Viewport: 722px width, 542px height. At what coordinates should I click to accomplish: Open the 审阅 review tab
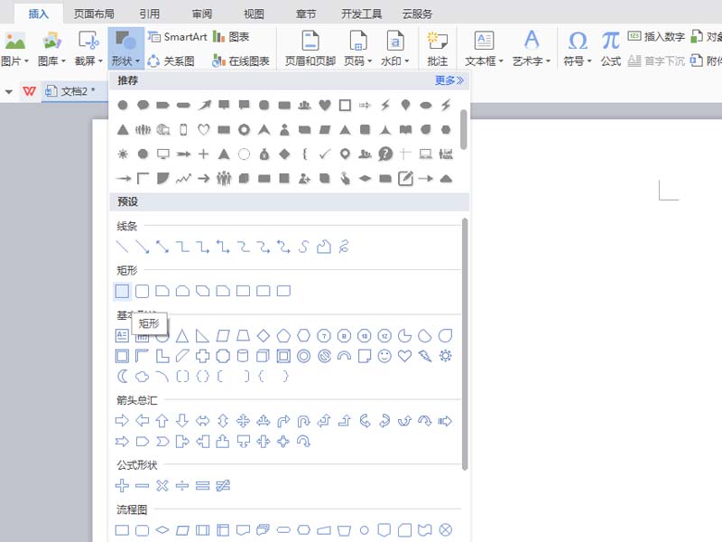coord(202,14)
